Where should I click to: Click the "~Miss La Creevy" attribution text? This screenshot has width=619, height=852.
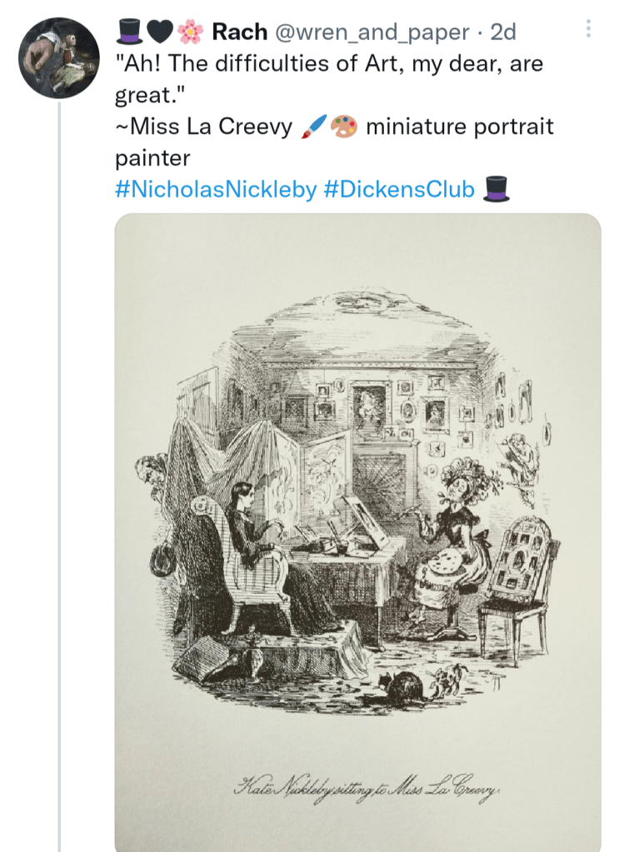point(204,127)
